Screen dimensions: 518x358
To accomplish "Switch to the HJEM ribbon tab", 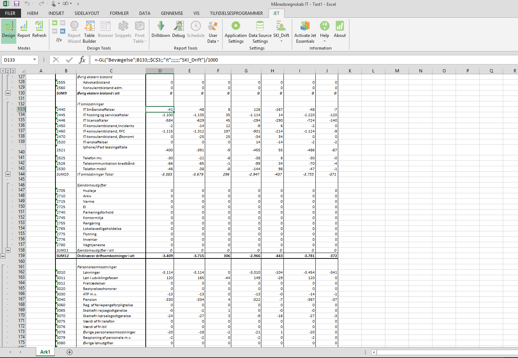I will pos(33,13).
